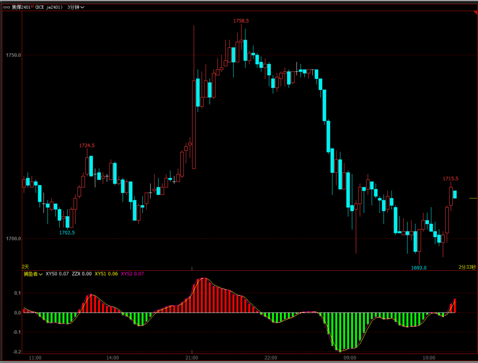The width and height of the screenshot is (478, 363).
Task: Click the 1715.5 latest high label
Action: click(450, 178)
